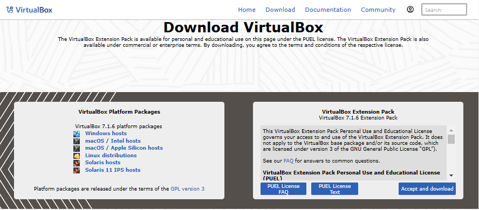Open the FAQ link in license text

[289, 160]
